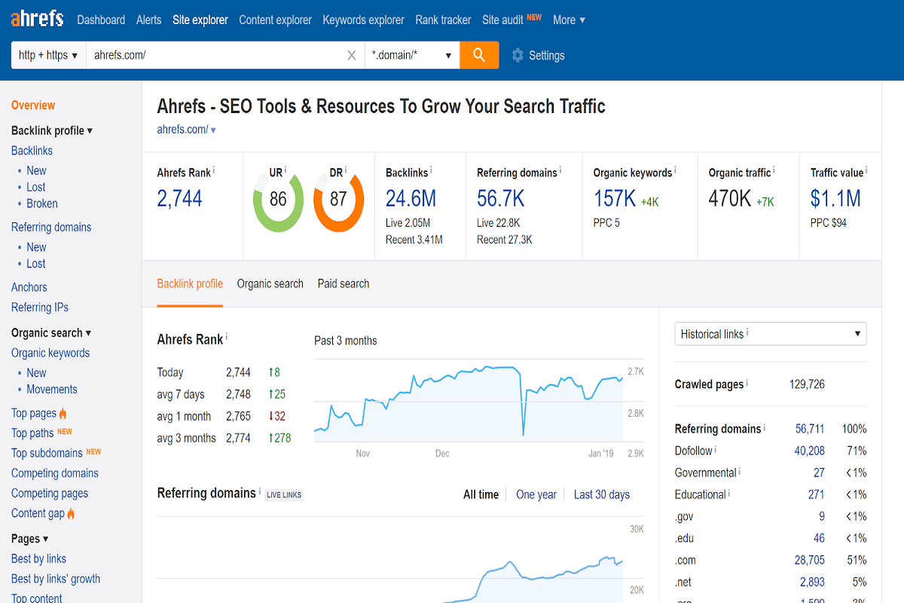The width and height of the screenshot is (904, 603).
Task: Open Rank tracker in top navigation
Action: [x=443, y=20]
